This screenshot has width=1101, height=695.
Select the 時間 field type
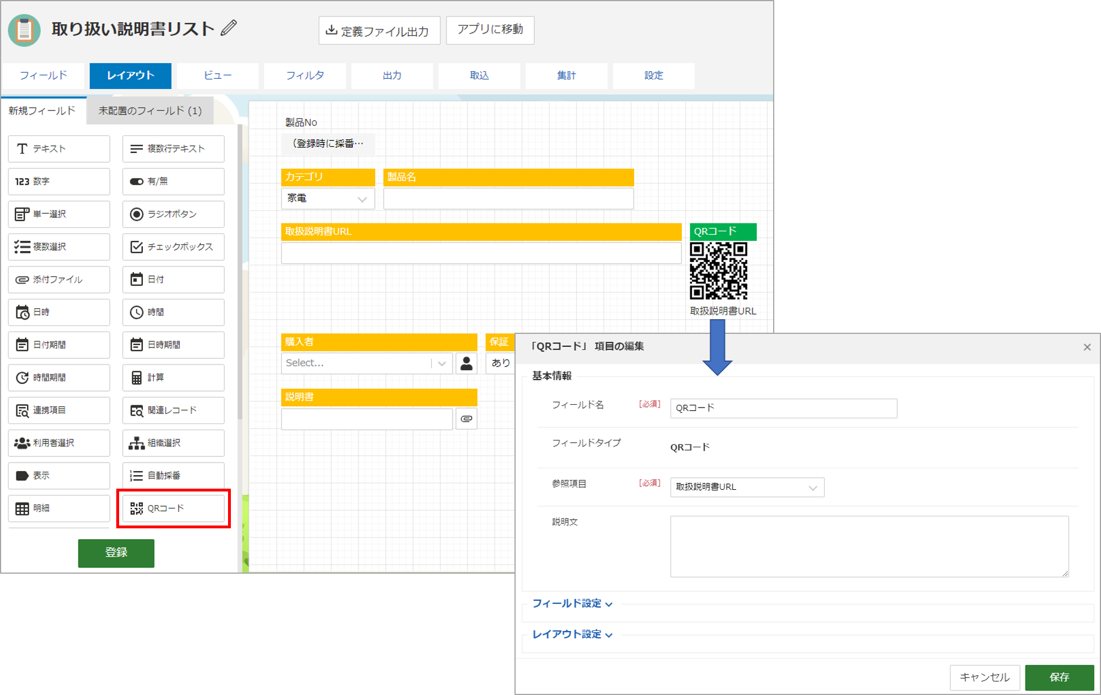[174, 312]
